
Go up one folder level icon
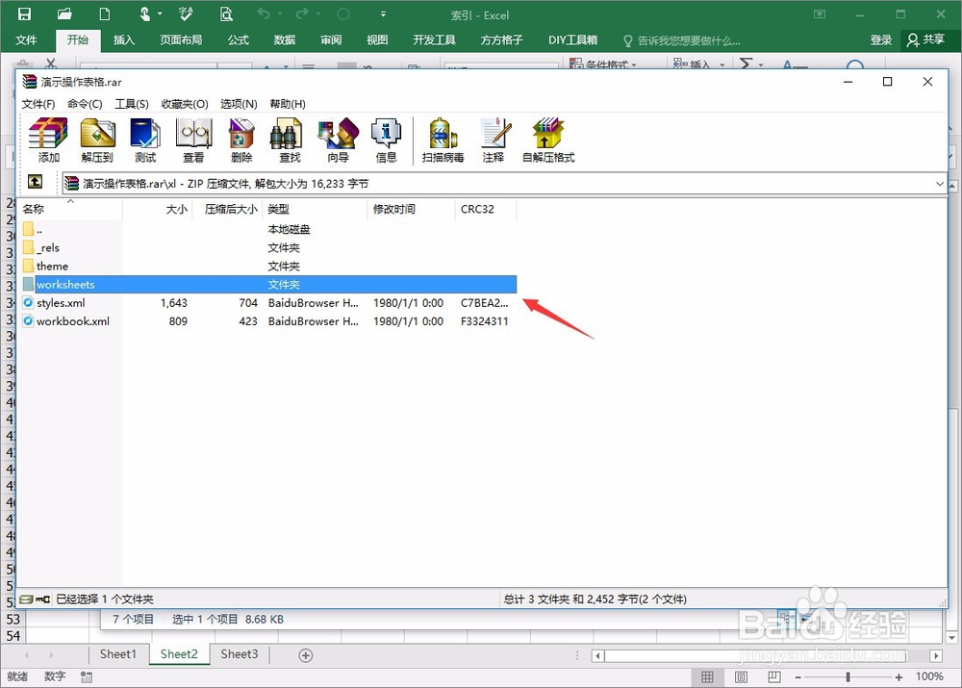[x=36, y=182]
